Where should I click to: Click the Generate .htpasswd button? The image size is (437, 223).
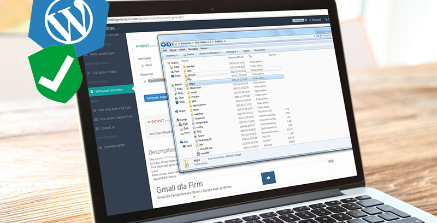[x=157, y=98]
